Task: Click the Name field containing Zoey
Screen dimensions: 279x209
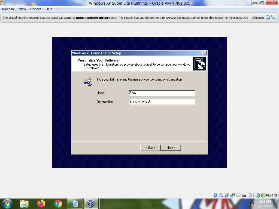Action: click(x=162, y=93)
